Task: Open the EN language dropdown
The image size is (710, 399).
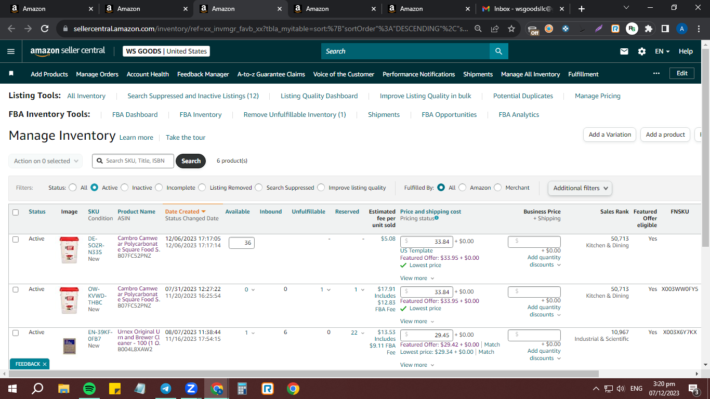Action: [662, 51]
